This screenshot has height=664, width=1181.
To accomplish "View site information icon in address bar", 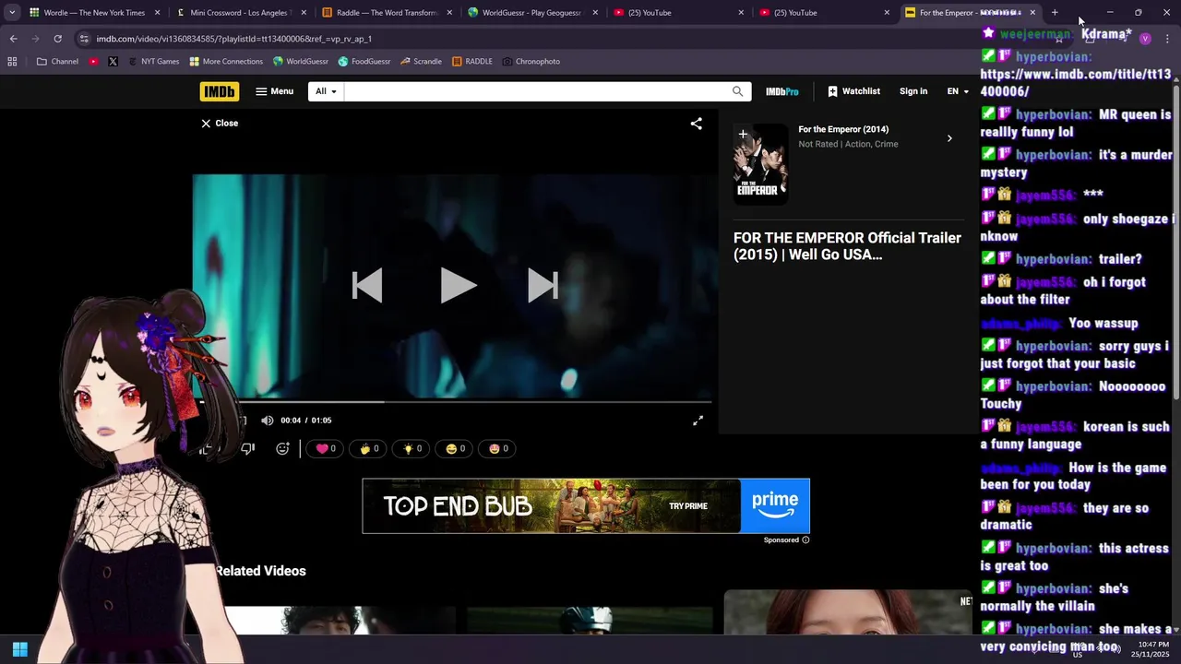I will tap(84, 39).
